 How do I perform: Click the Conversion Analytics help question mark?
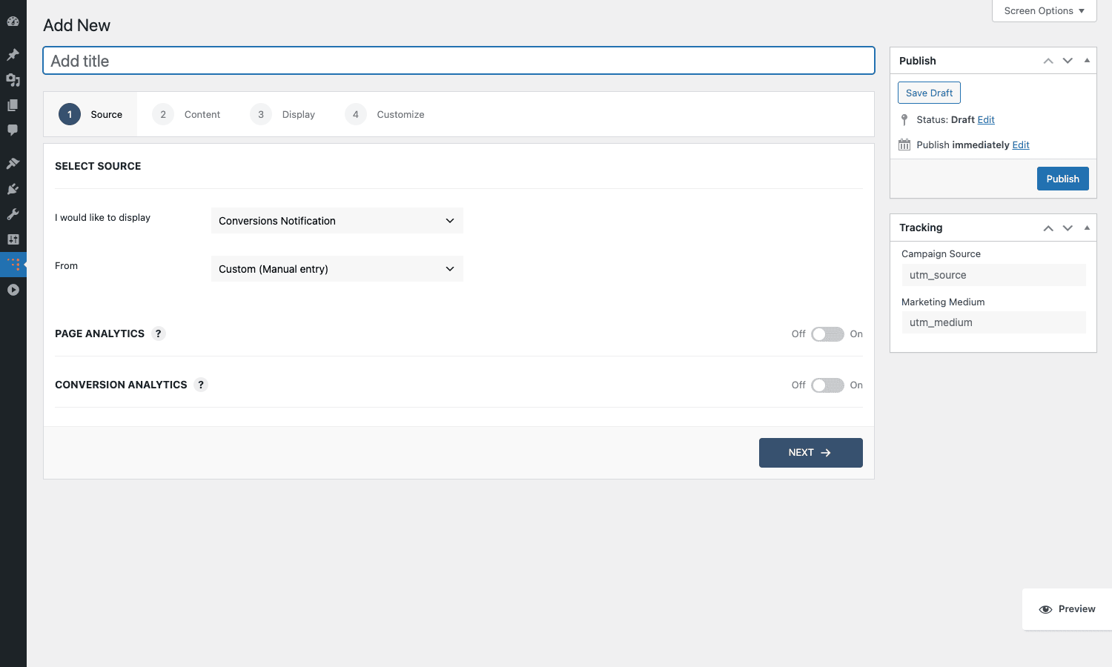pos(201,385)
